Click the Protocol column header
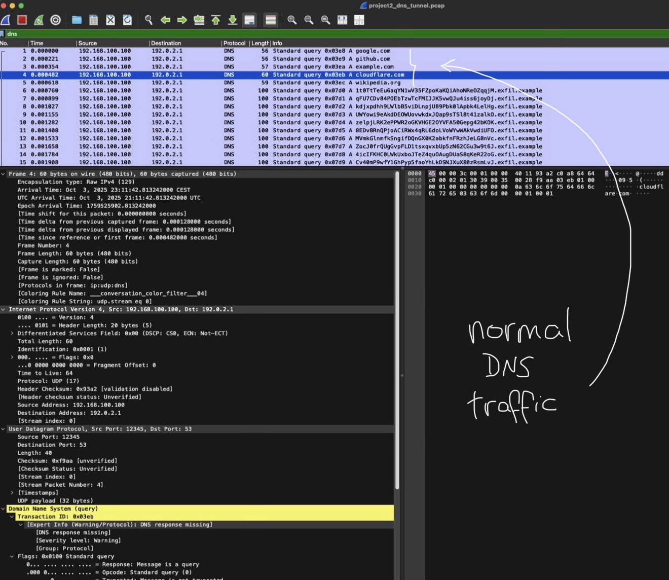 coord(234,43)
